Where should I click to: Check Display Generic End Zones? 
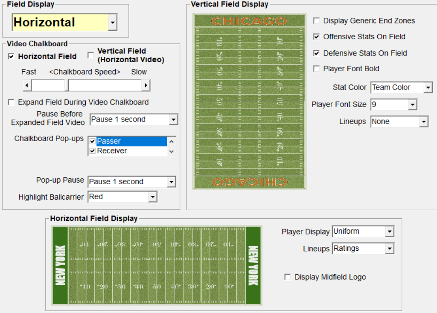pos(317,20)
